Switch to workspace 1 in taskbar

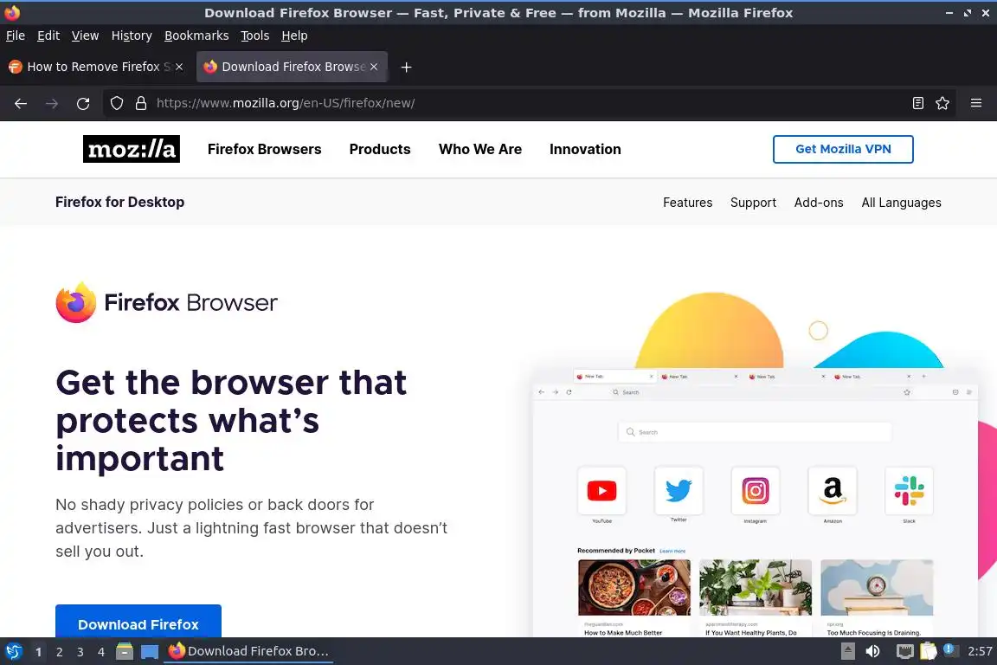pos(38,652)
